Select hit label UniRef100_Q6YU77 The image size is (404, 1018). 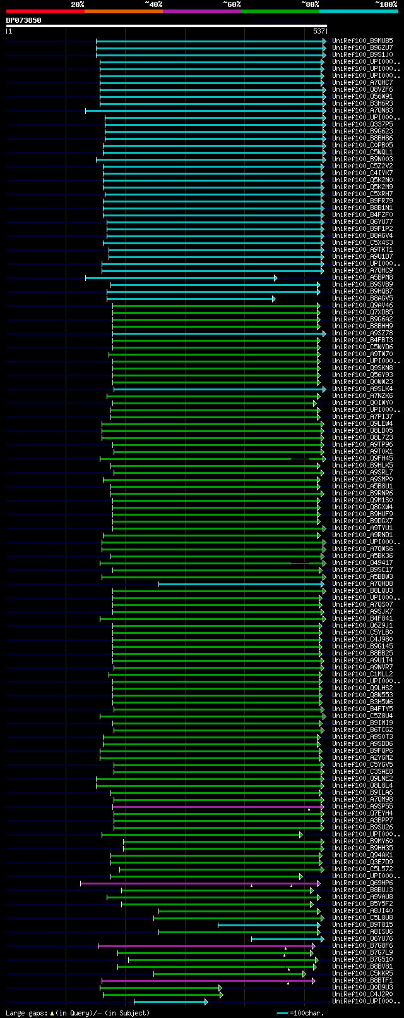[x=362, y=221]
